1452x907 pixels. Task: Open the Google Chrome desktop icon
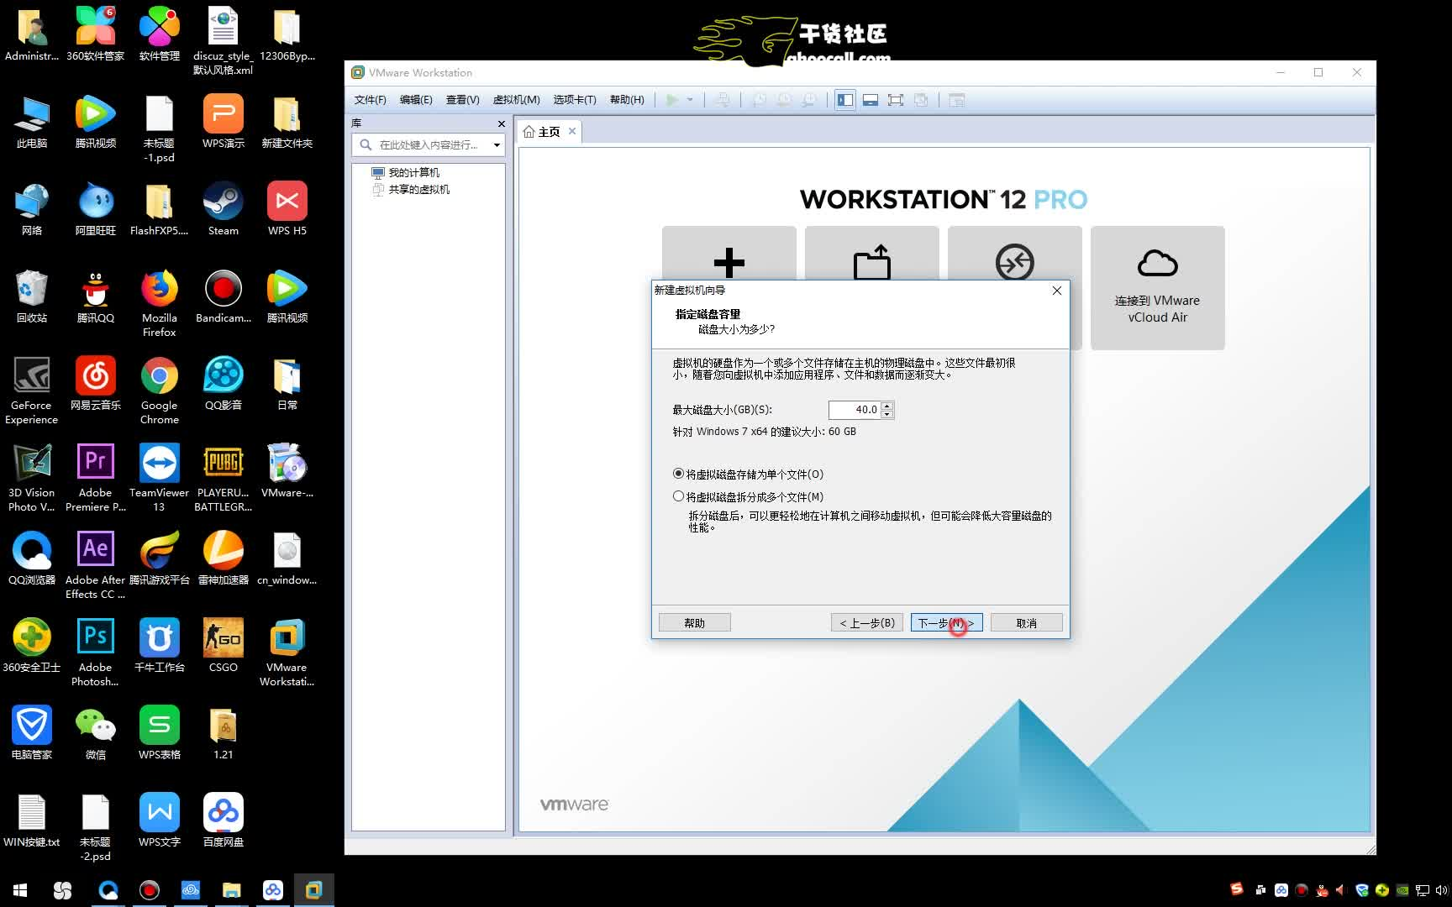coord(160,391)
